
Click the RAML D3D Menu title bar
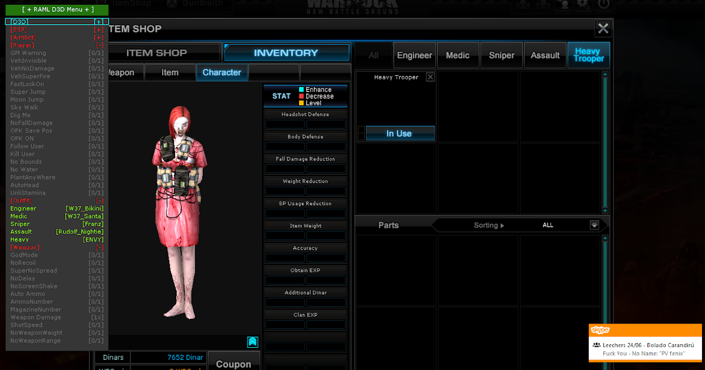coord(58,9)
